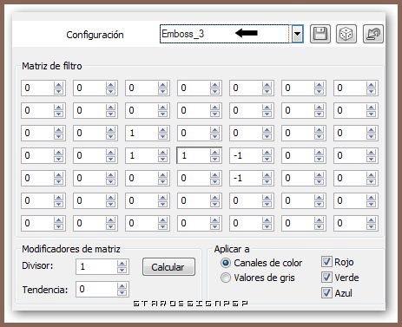This screenshot has width=402, height=327.
Task: Select the Canales de color radio button
Action: tap(226, 263)
